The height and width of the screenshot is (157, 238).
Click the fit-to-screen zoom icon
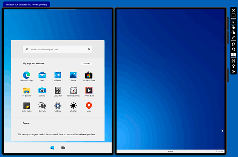(234, 61)
